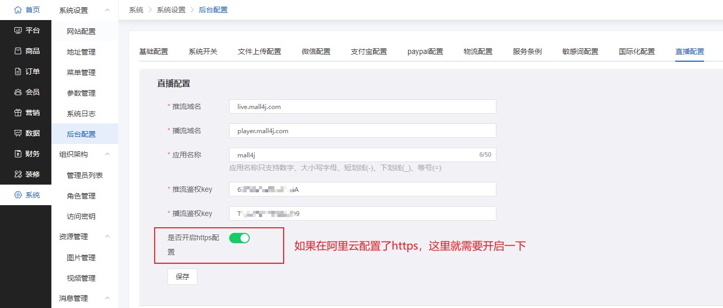
Task: Open the paypal配置 tab
Action: [425, 51]
